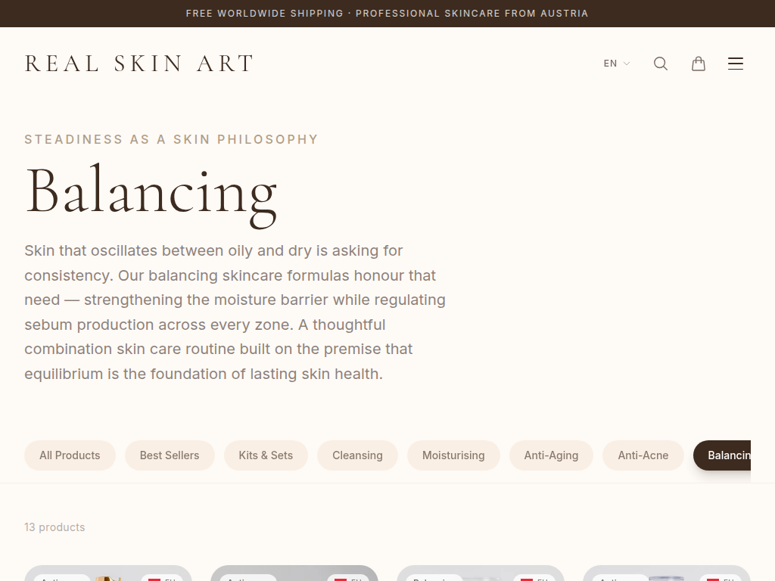Screen dimensions: 775x581
Task: Open the hamburger menu
Action: coord(736,64)
